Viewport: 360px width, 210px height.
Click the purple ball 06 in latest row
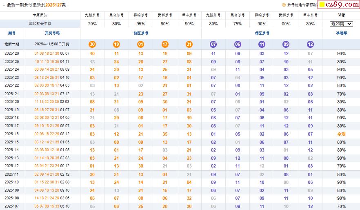(x=238, y=44)
